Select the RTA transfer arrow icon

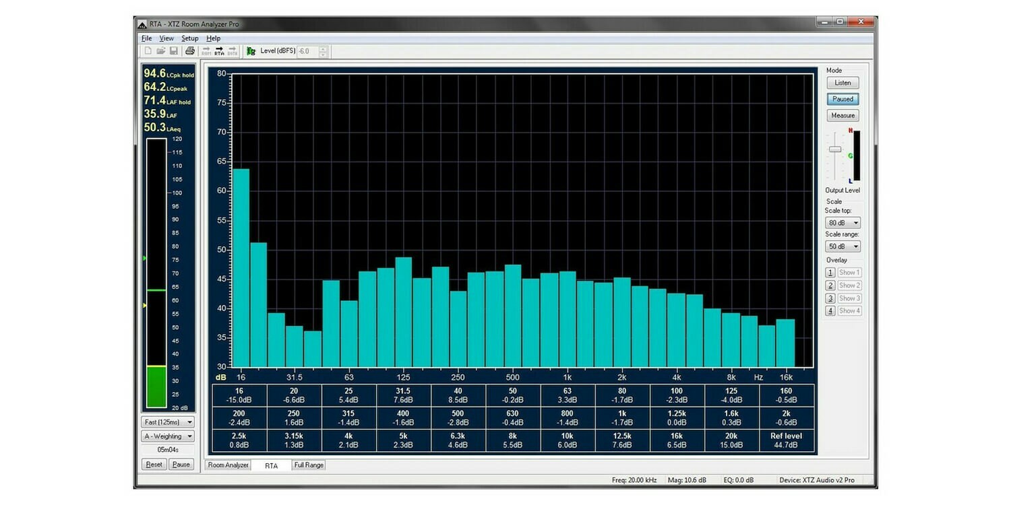220,51
